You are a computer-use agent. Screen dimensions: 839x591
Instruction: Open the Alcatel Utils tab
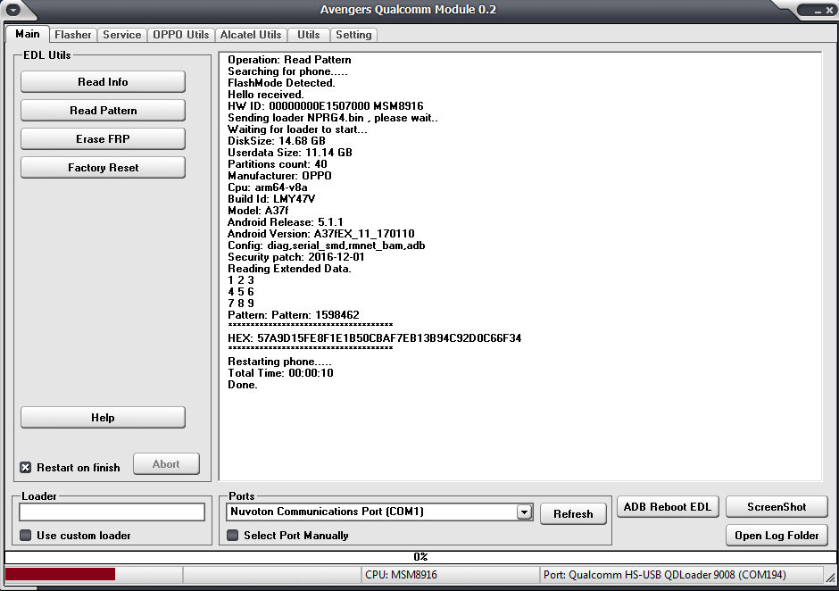[251, 35]
